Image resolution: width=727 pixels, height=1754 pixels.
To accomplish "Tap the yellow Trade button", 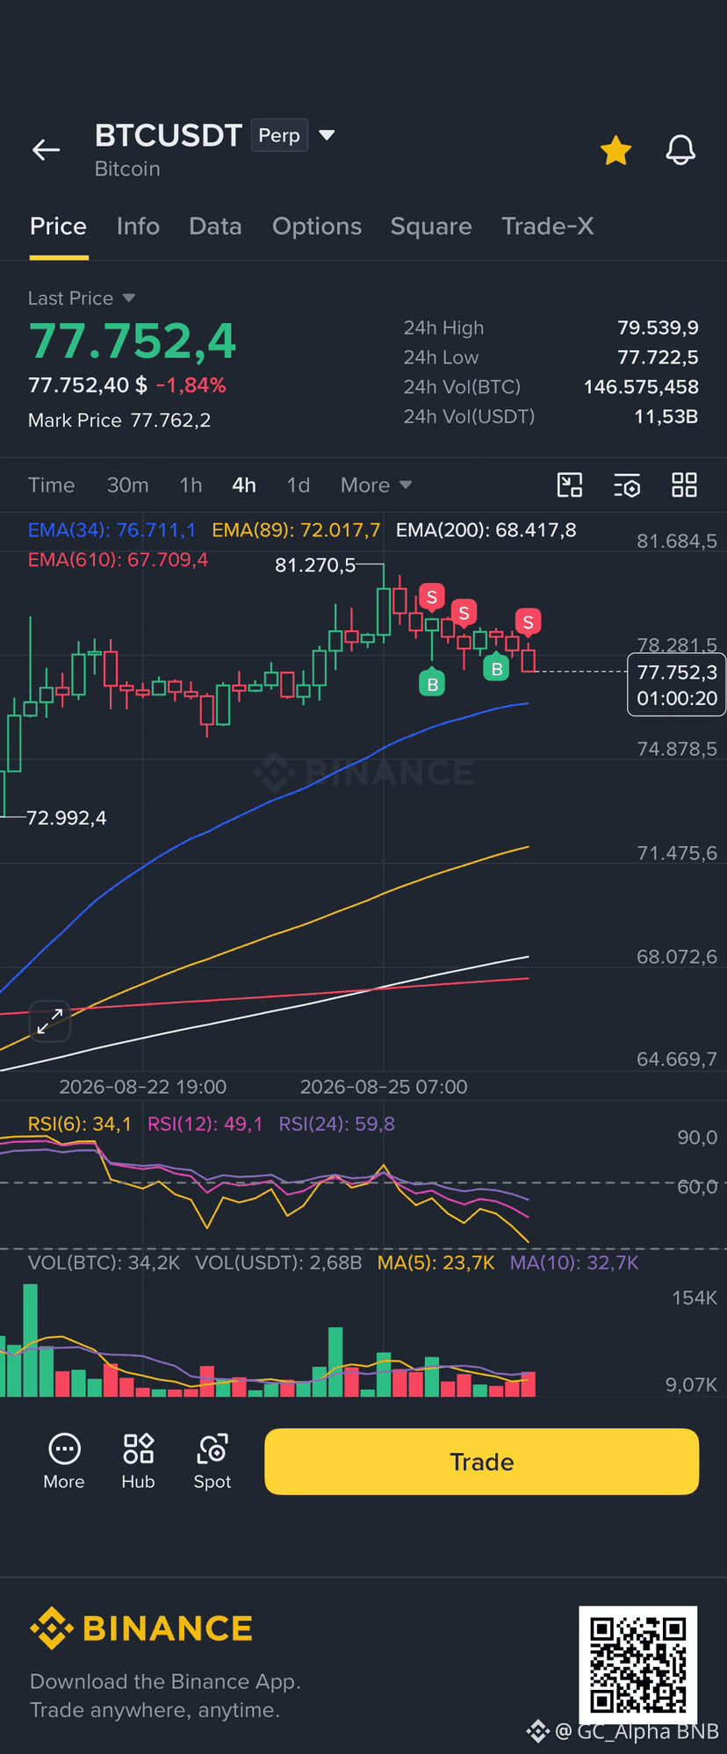I will [x=481, y=1462].
